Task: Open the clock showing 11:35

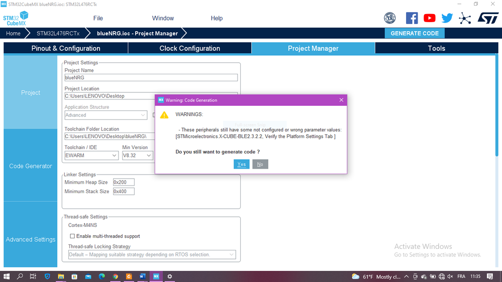Action: (x=475, y=276)
